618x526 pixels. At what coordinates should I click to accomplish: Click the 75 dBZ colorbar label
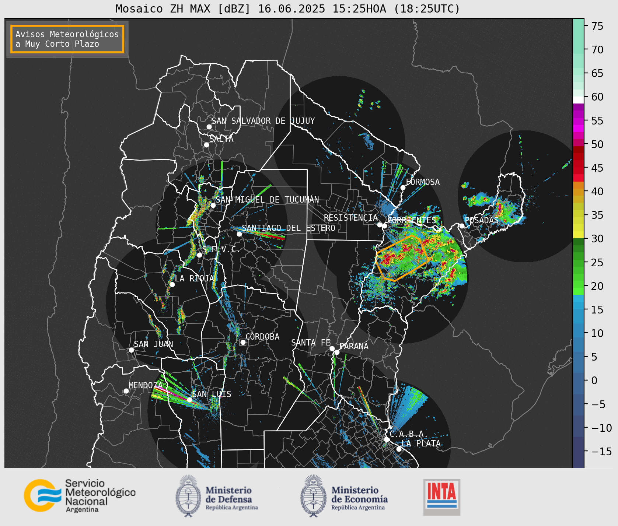coord(597,26)
